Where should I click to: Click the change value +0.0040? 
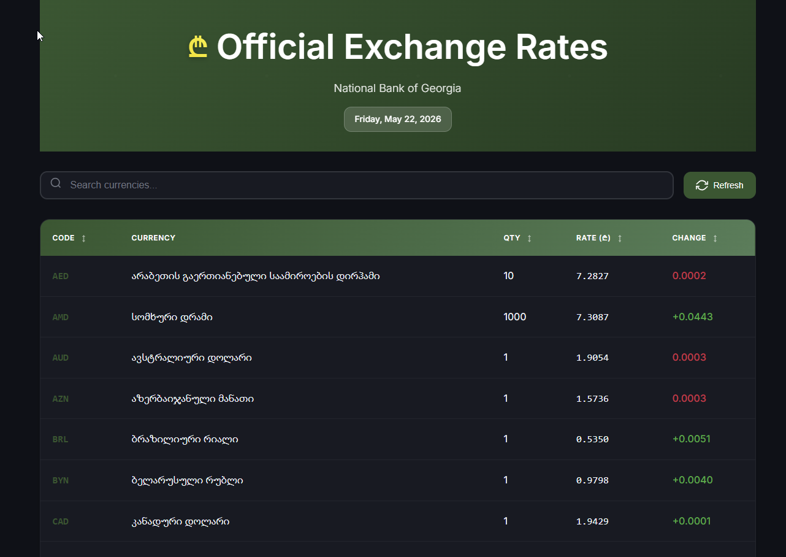click(693, 480)
